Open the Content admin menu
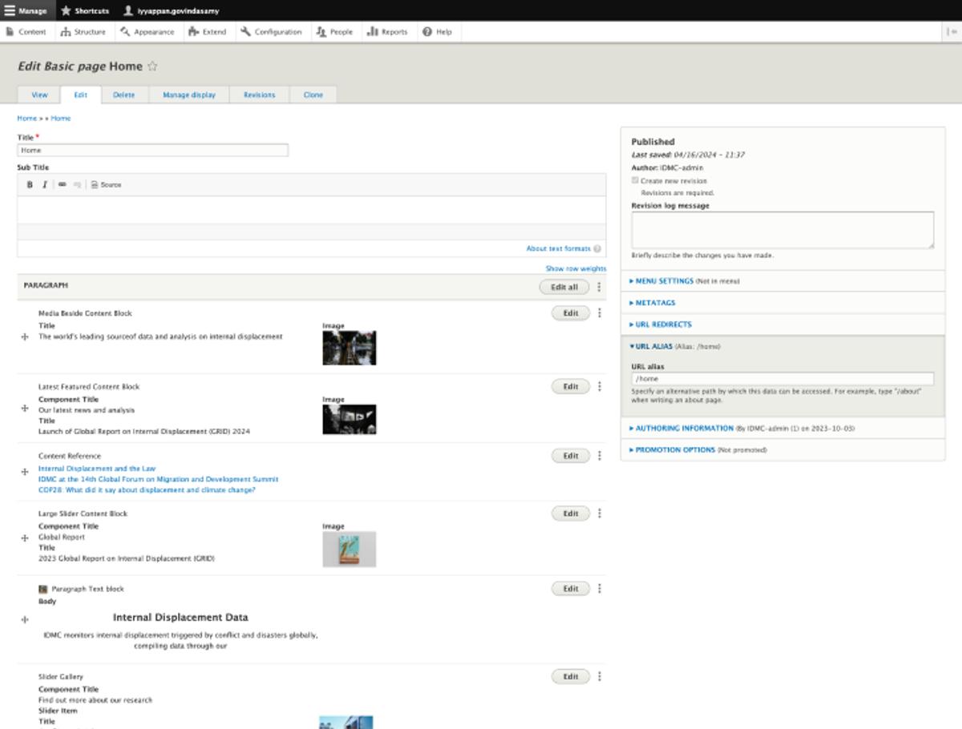 click(x=26, y=32)
